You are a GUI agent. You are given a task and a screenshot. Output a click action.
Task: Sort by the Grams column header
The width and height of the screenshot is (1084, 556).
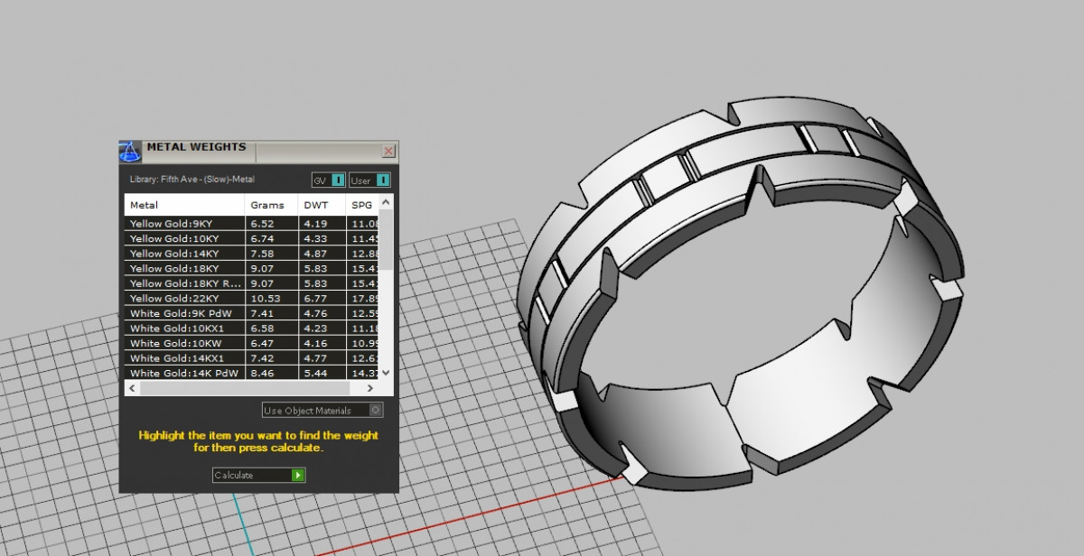(x=271, y=205)
